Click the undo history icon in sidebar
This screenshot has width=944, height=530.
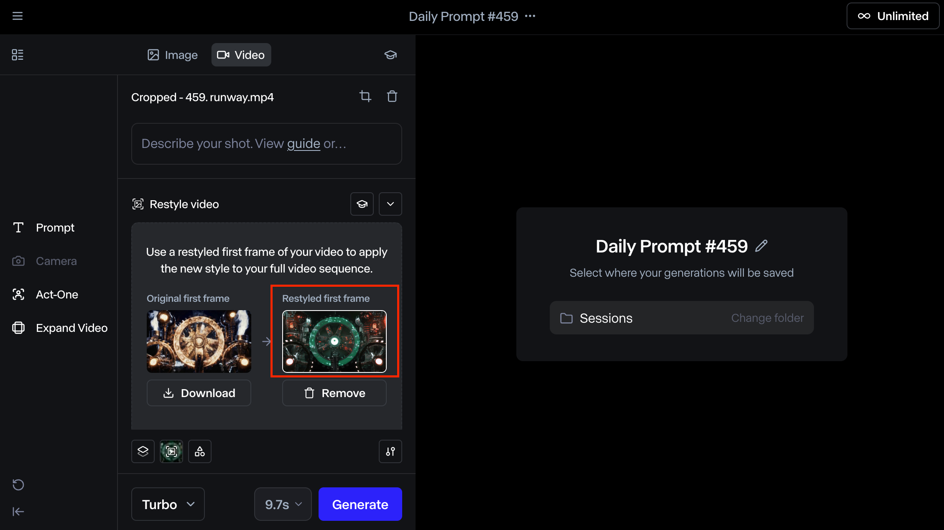click(18, 484)
